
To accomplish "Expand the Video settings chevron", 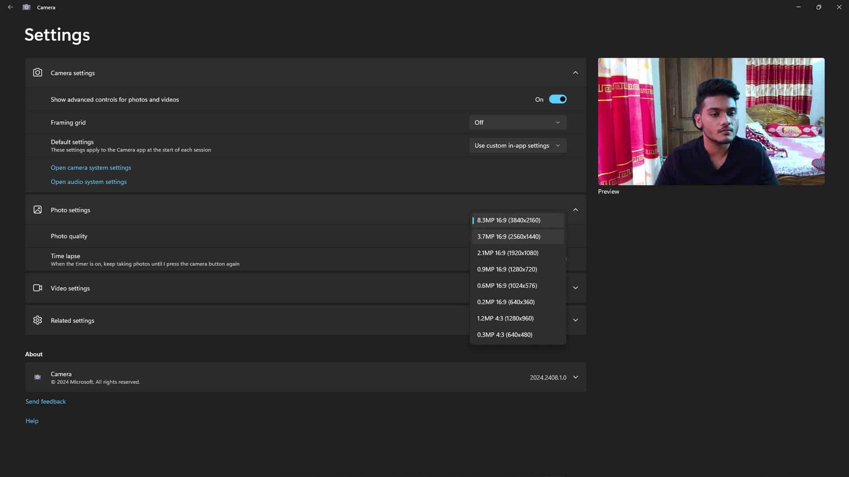I will click(575, 288).
